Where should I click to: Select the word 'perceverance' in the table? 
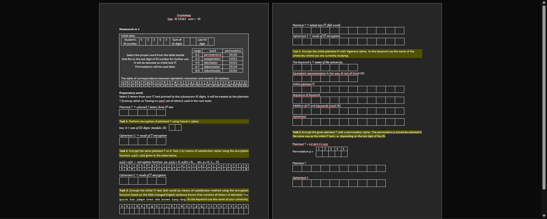[x=213, y=55]
